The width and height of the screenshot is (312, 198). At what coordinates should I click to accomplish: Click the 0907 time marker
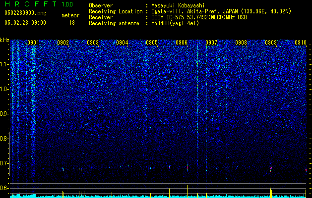211,42
